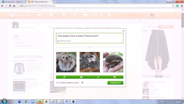
Task: Add a location with the map pin icon
Action: pos(83,83)
